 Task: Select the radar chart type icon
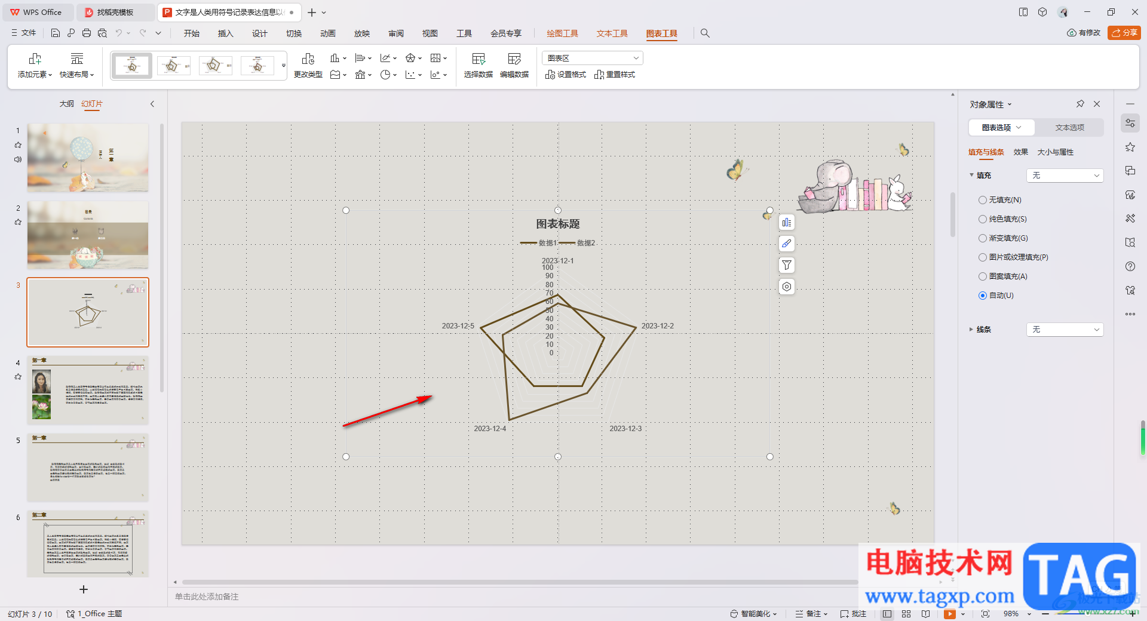(410, 58)
